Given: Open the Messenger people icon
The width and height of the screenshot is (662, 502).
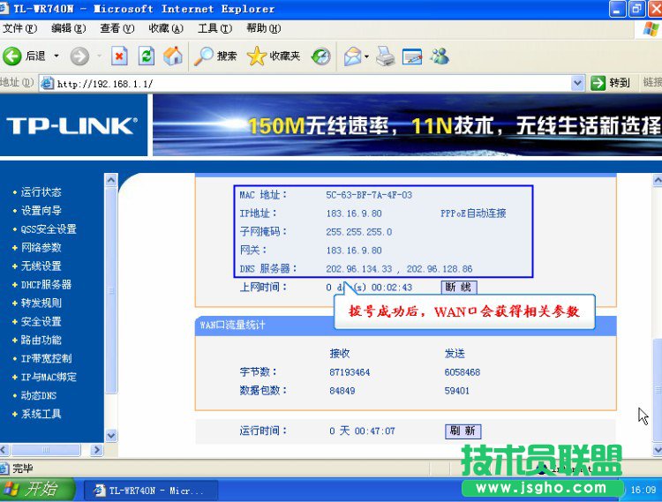Looking at the screenshot, I should tap(439, 56).
